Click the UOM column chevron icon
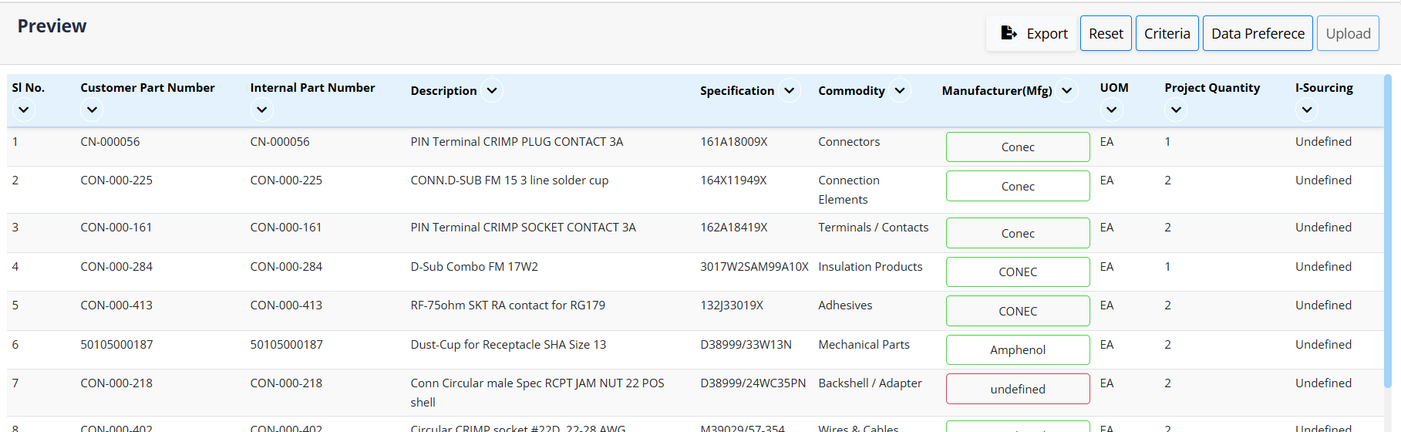This screenshot has height=432, width=1401. pyautogui.click(x=1111, y=110)
